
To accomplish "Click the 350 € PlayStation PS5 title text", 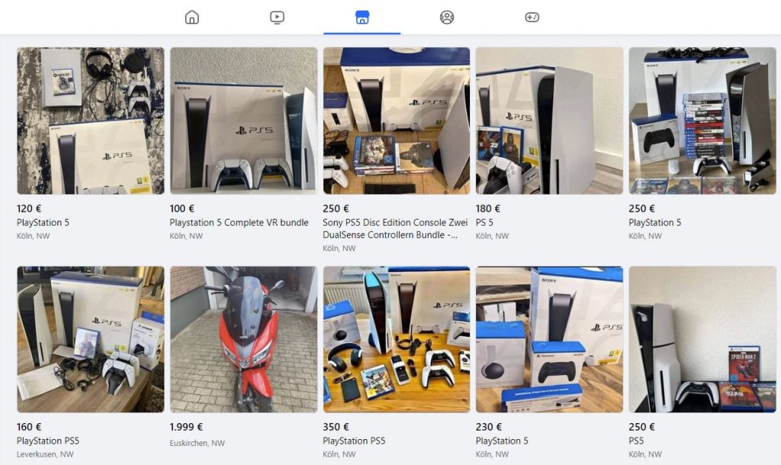I will (x=354, y=441).
